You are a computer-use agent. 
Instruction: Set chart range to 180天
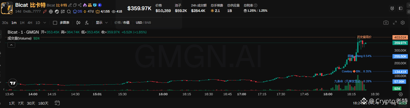[x=43, y=103]
